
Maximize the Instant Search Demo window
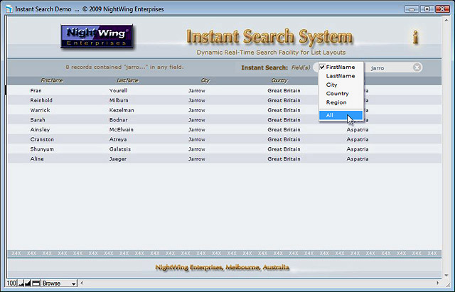(427, 9)
